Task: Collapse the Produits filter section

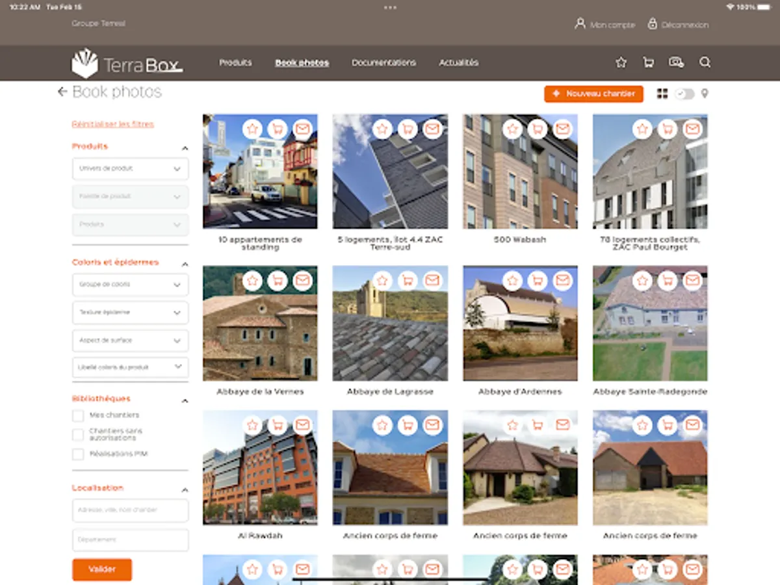Action: tap(185, 148)
